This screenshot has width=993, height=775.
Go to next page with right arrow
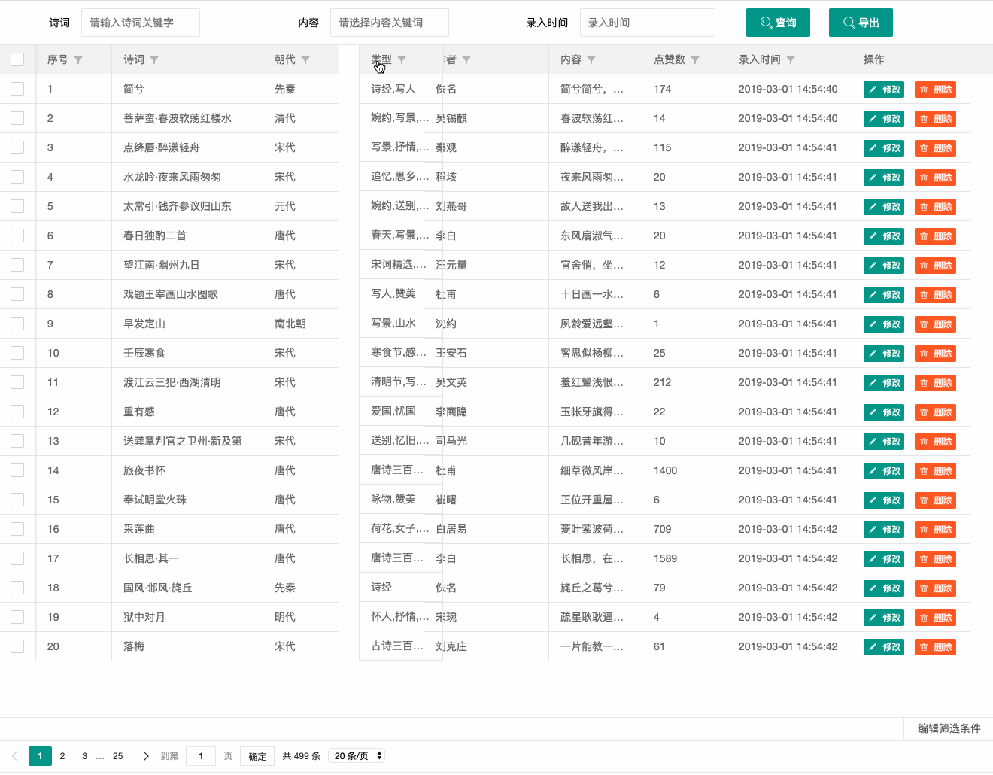[x=146, y=756]
